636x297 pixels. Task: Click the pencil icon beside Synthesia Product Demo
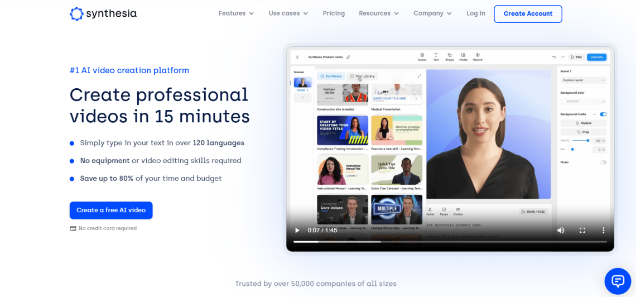coord(348,57)
